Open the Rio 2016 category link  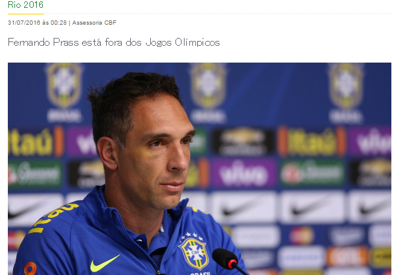click(x=25, y=5)
